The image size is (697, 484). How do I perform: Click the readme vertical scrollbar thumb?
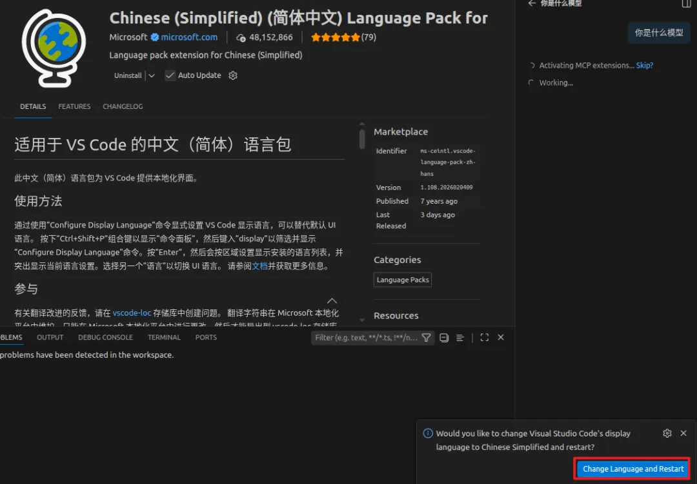tap(362, 139)
